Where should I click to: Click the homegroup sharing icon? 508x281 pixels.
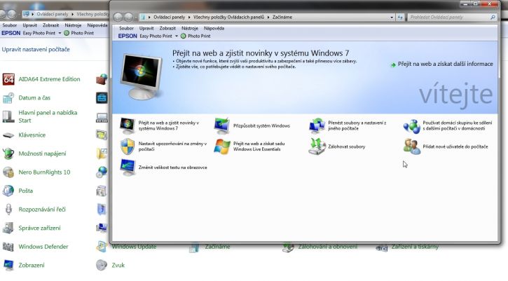tap(412, 125)
